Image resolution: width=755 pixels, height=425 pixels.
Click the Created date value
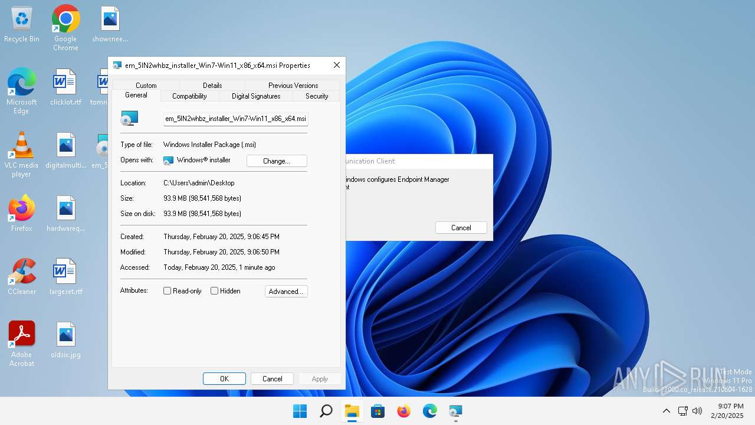pos(221,237)
